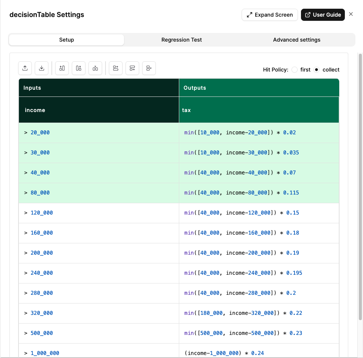Click the tax formula ending in 0.195
Image resolution: width=363 pixels, height=358 pixels.
(x=259, y=273)
